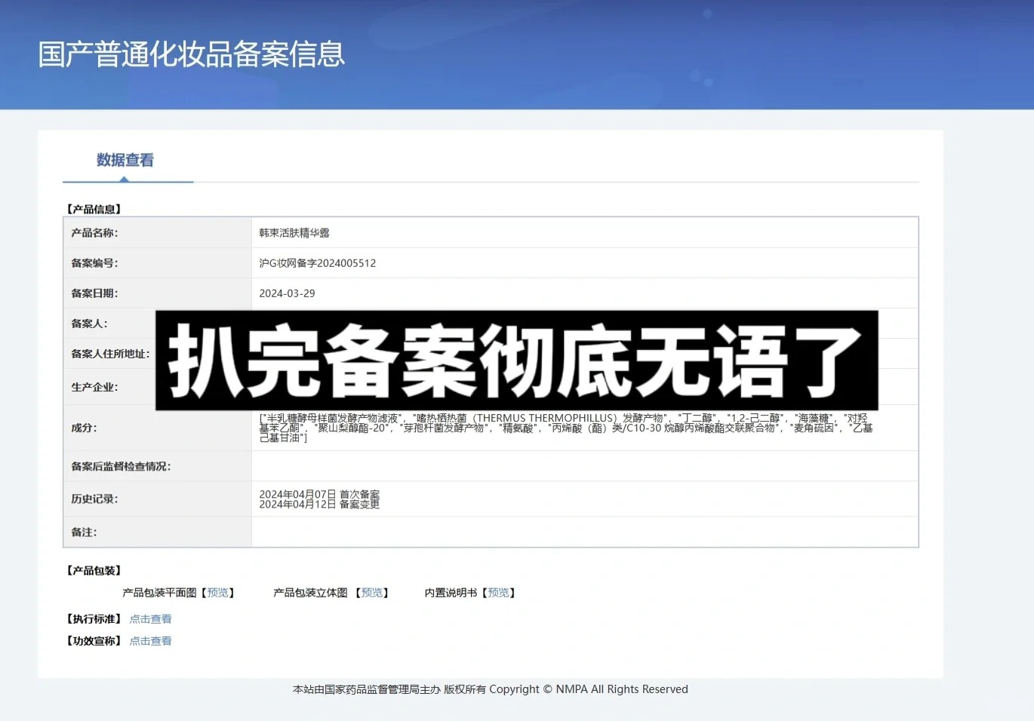1034x721 pixels.
Task: Open 内置说明书 preview
Action: [x=498, y=593]
